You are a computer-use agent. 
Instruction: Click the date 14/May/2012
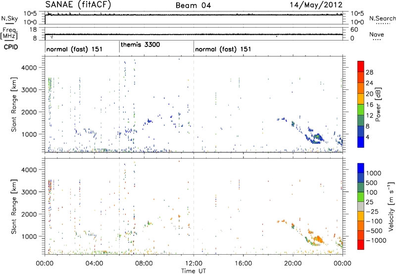pyautogui.click(x=316, y=5)
